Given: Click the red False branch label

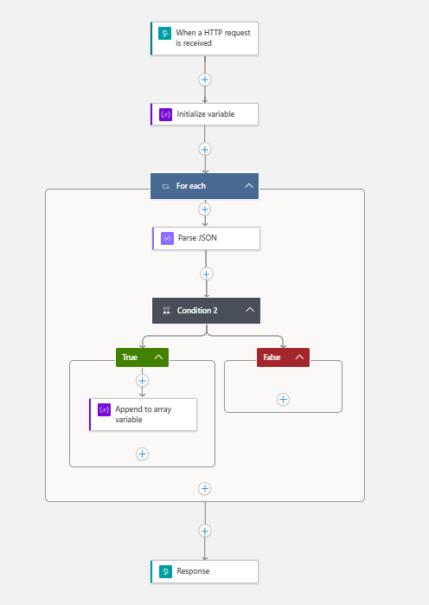Looking at the screenshot, I should (x=272, y=357).
